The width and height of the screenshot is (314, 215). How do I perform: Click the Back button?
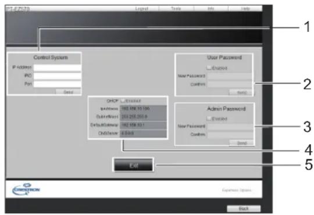(x=244, y=209)
